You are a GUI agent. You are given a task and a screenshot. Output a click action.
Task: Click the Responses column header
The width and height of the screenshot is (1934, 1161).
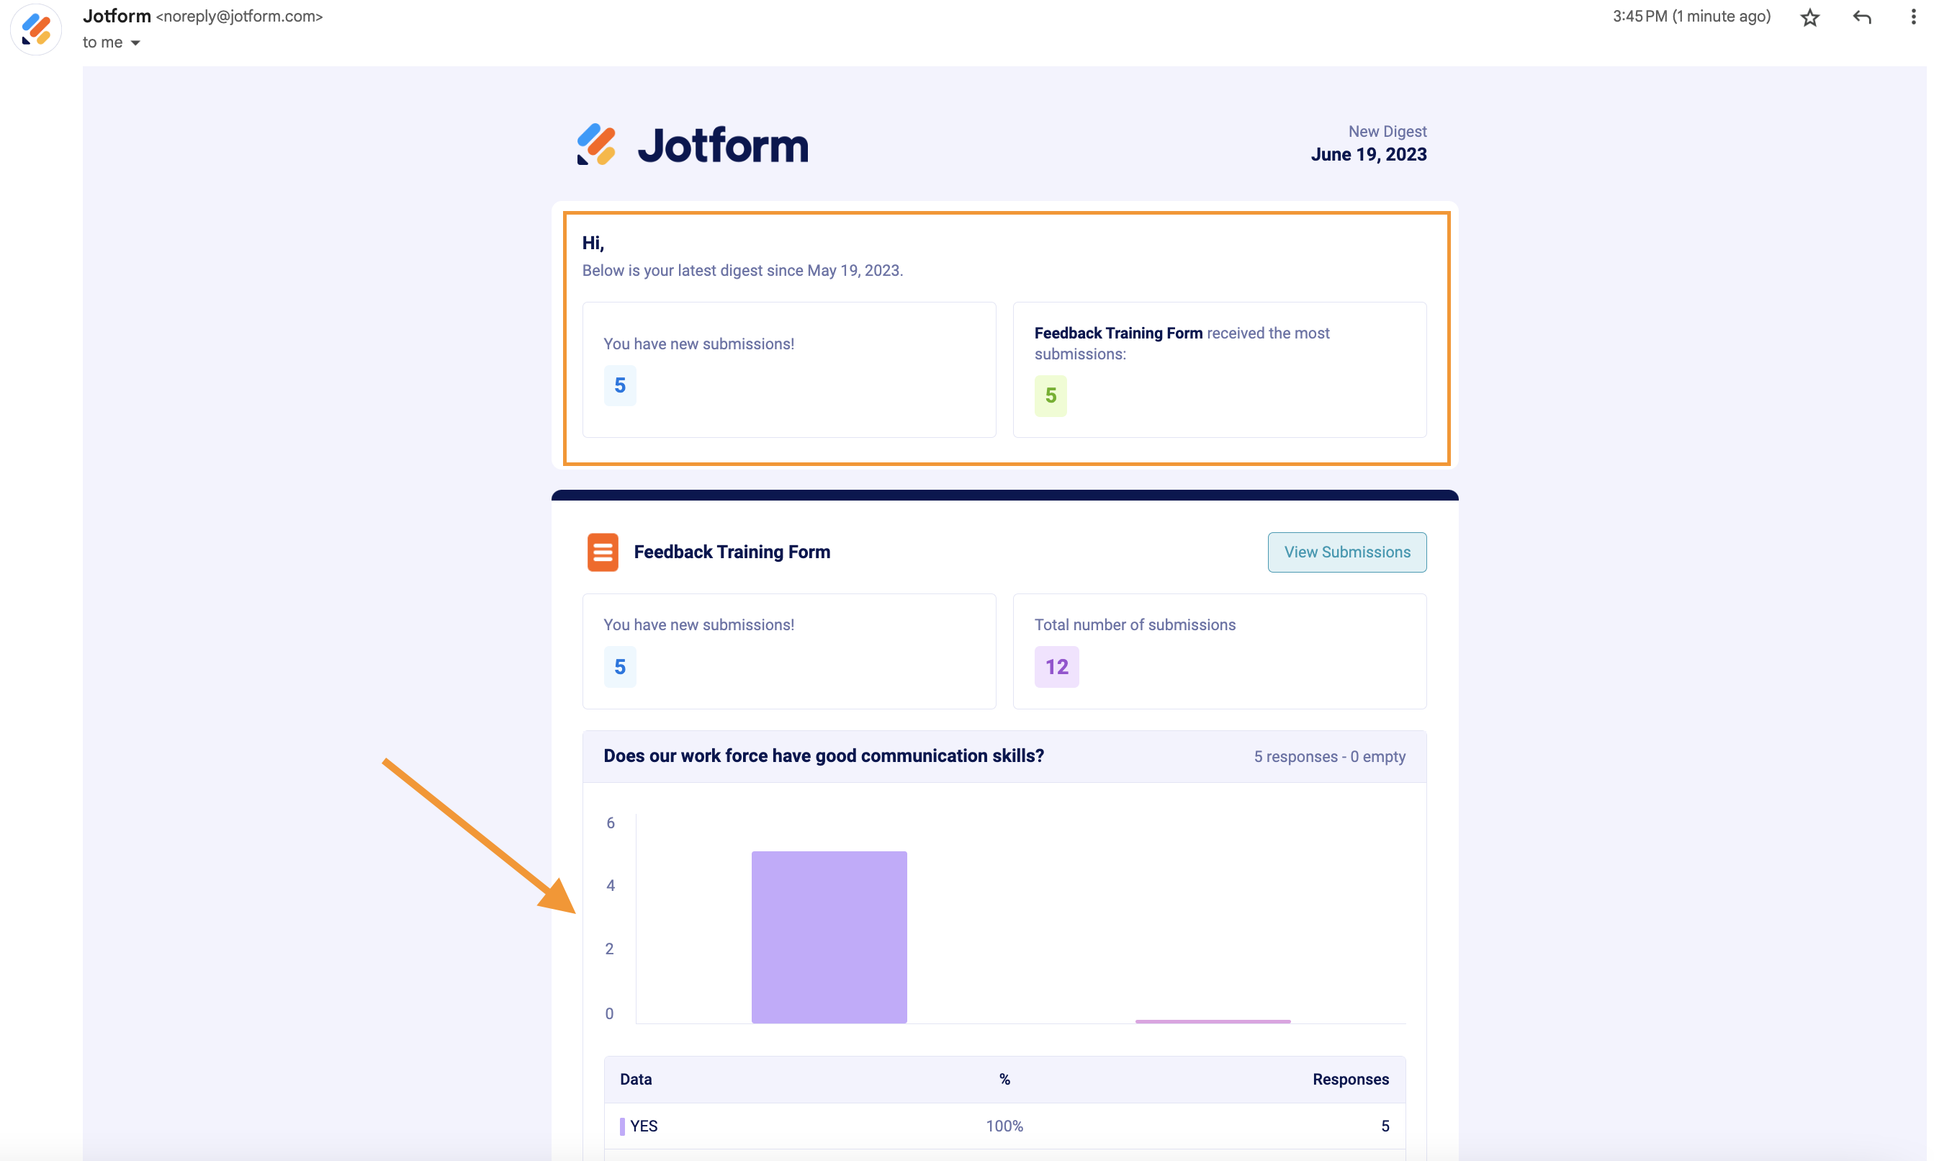click(1350, 1079)
